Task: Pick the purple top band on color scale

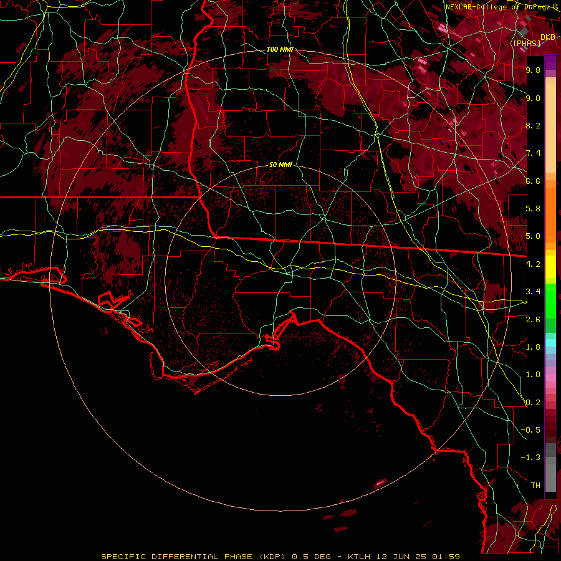Action: (x=550, y=62)
